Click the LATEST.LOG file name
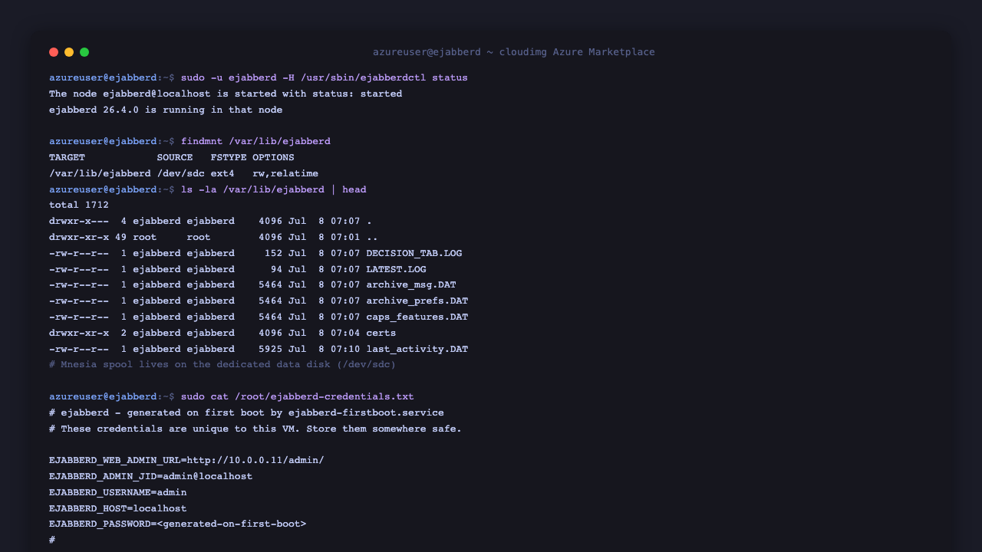 click(x=396, y=269)
